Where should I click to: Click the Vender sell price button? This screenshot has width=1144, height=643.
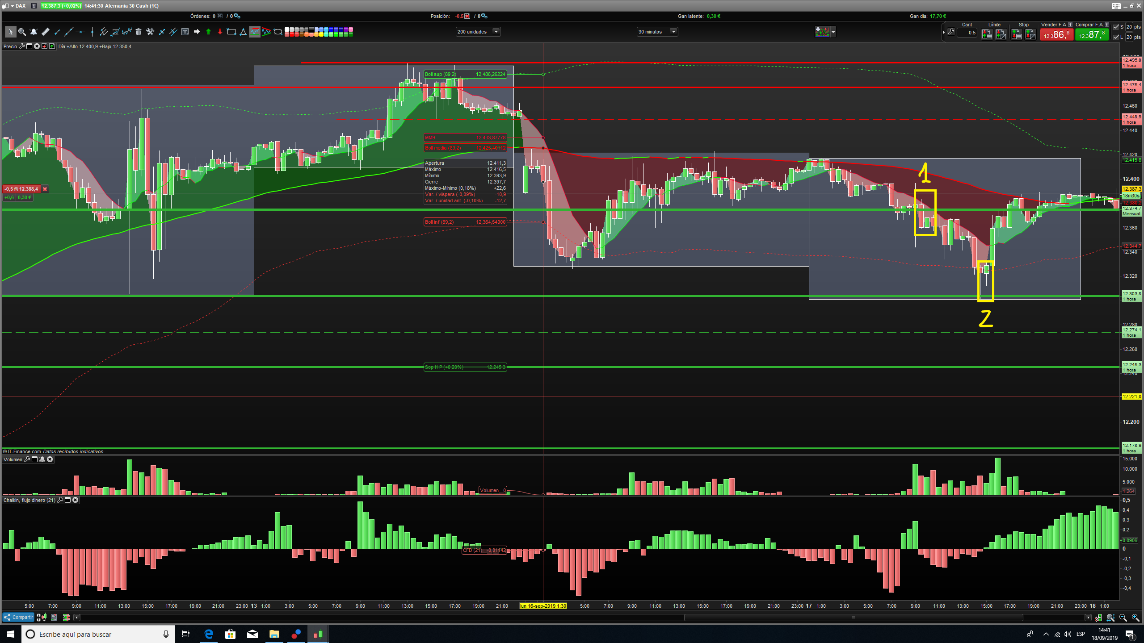click(1056, 34)
